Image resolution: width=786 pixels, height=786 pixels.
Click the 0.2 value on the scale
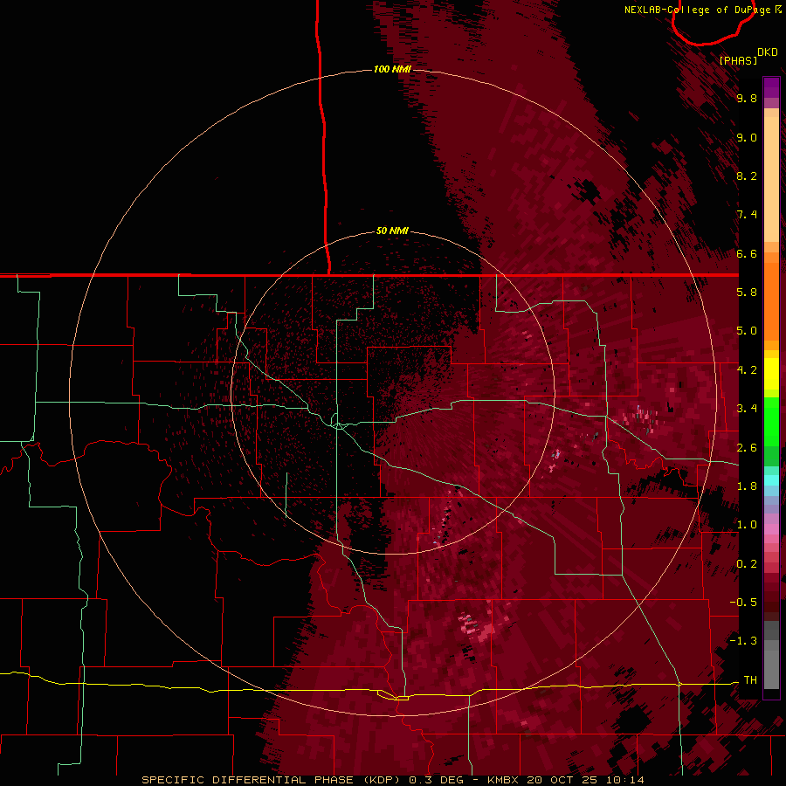click(x=747, y=564)
